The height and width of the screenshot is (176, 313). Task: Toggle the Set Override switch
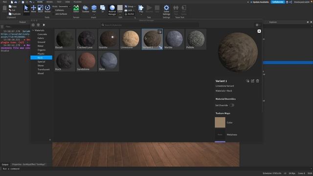pos(231,105)
